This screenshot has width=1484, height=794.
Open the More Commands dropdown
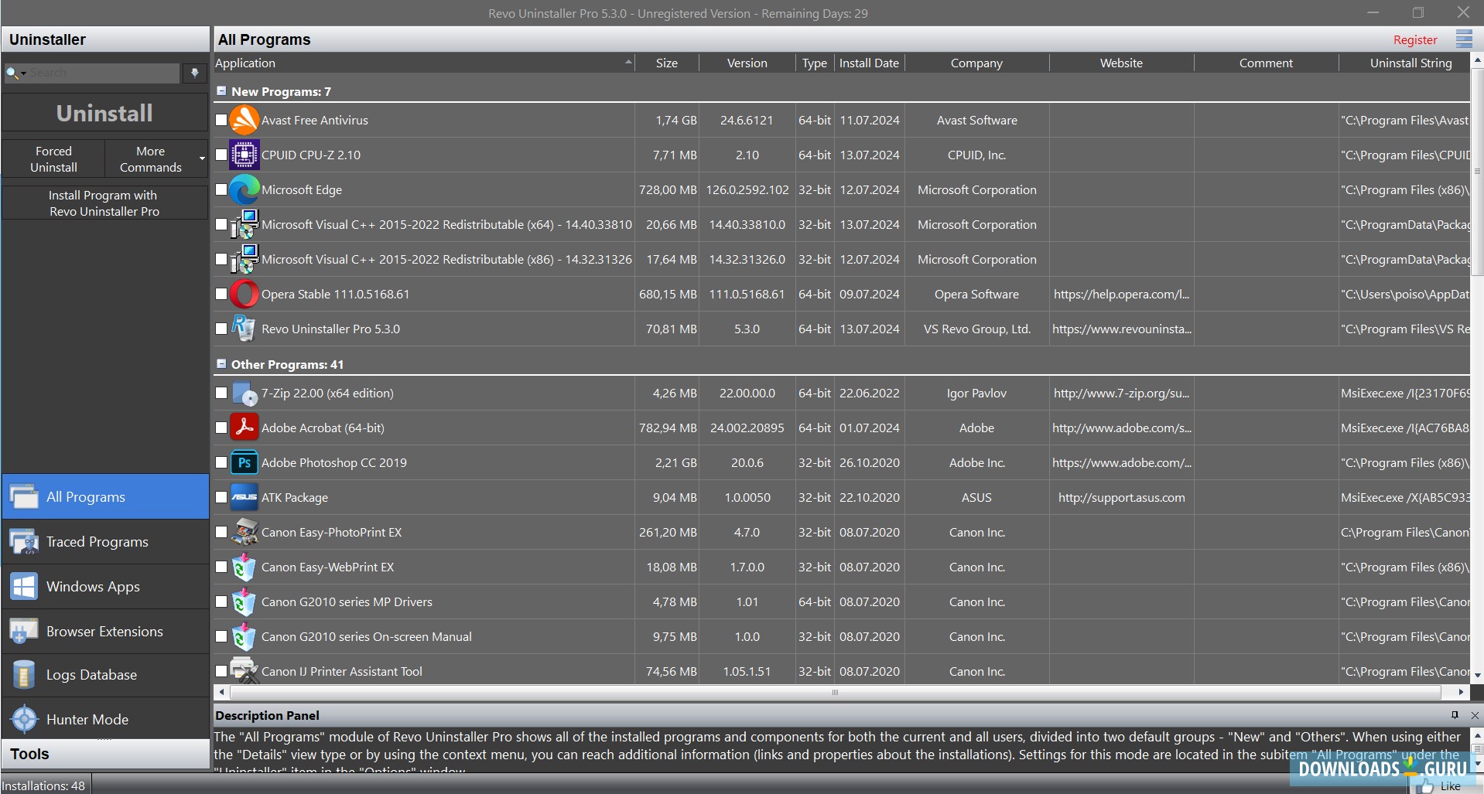pos(156,159)
